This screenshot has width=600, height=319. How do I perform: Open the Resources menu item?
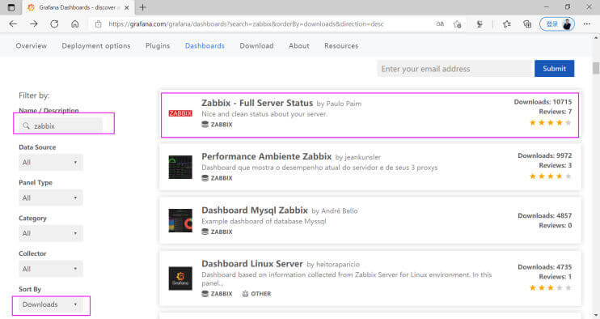(341, 45)
